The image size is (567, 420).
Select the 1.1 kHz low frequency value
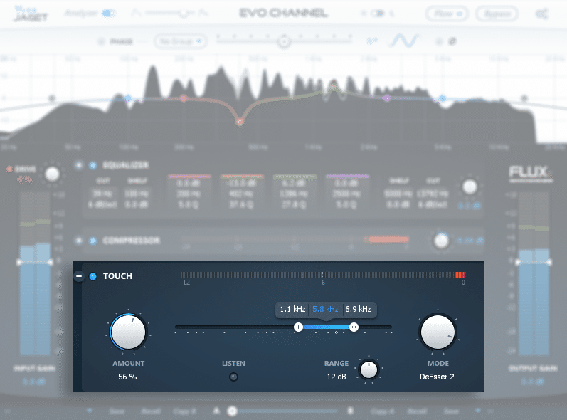292,309
